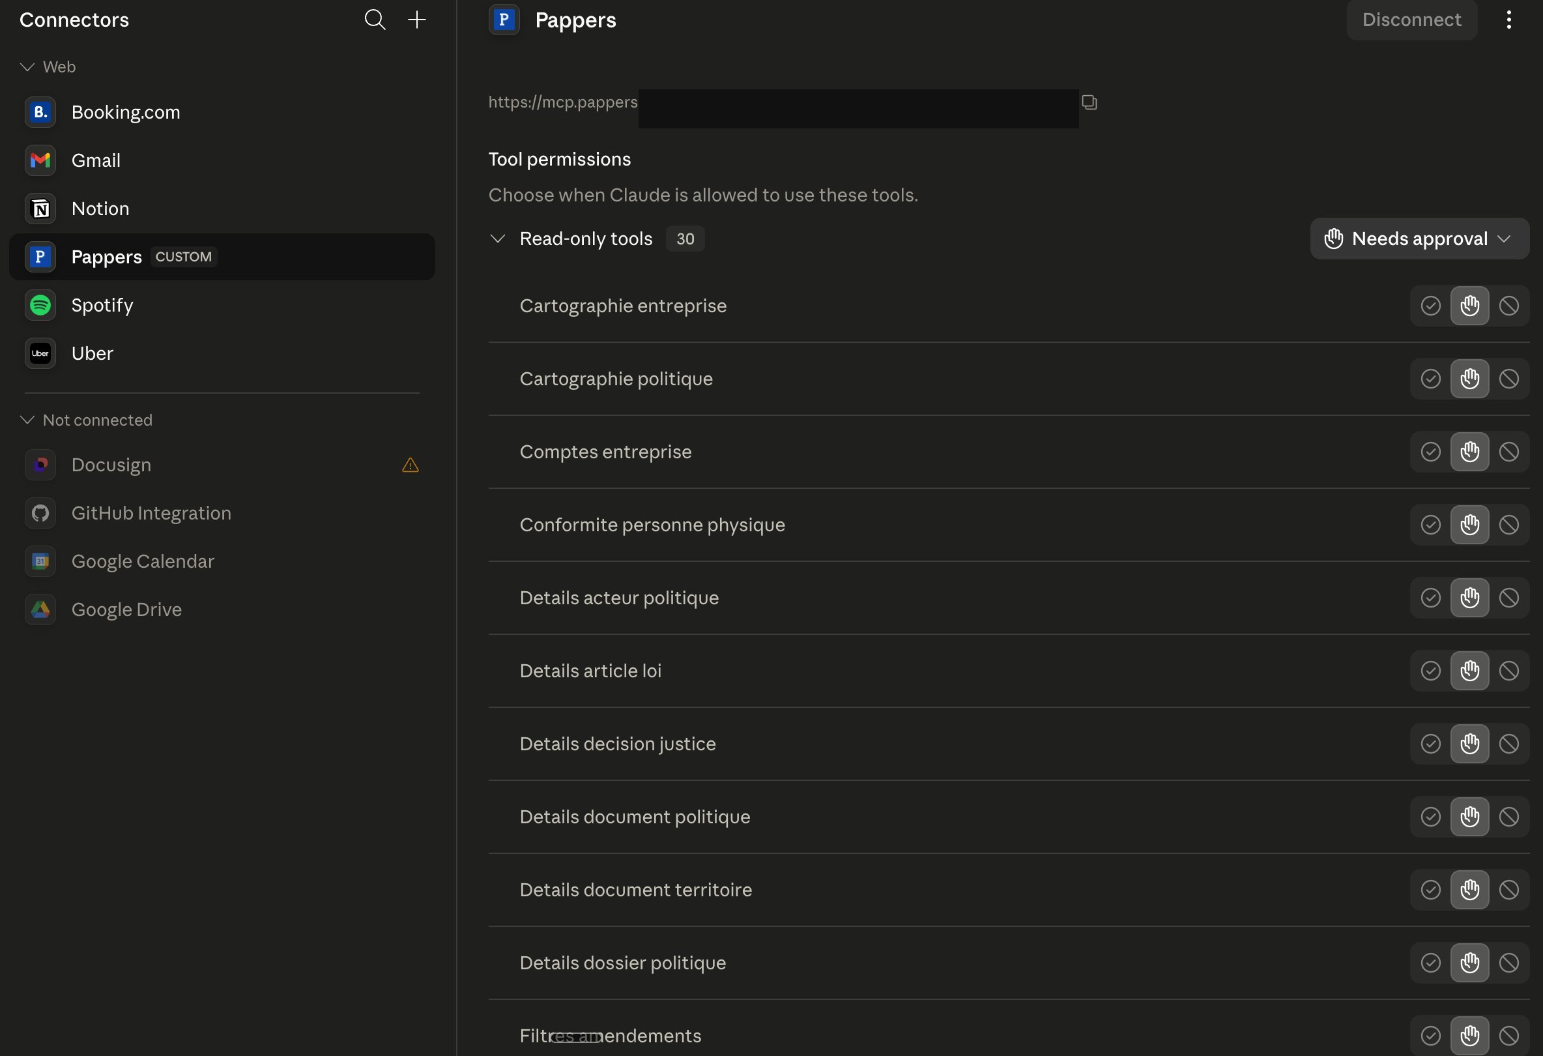
Task: Always allow Details dossier politique
Action: (x=1430, y=963)
